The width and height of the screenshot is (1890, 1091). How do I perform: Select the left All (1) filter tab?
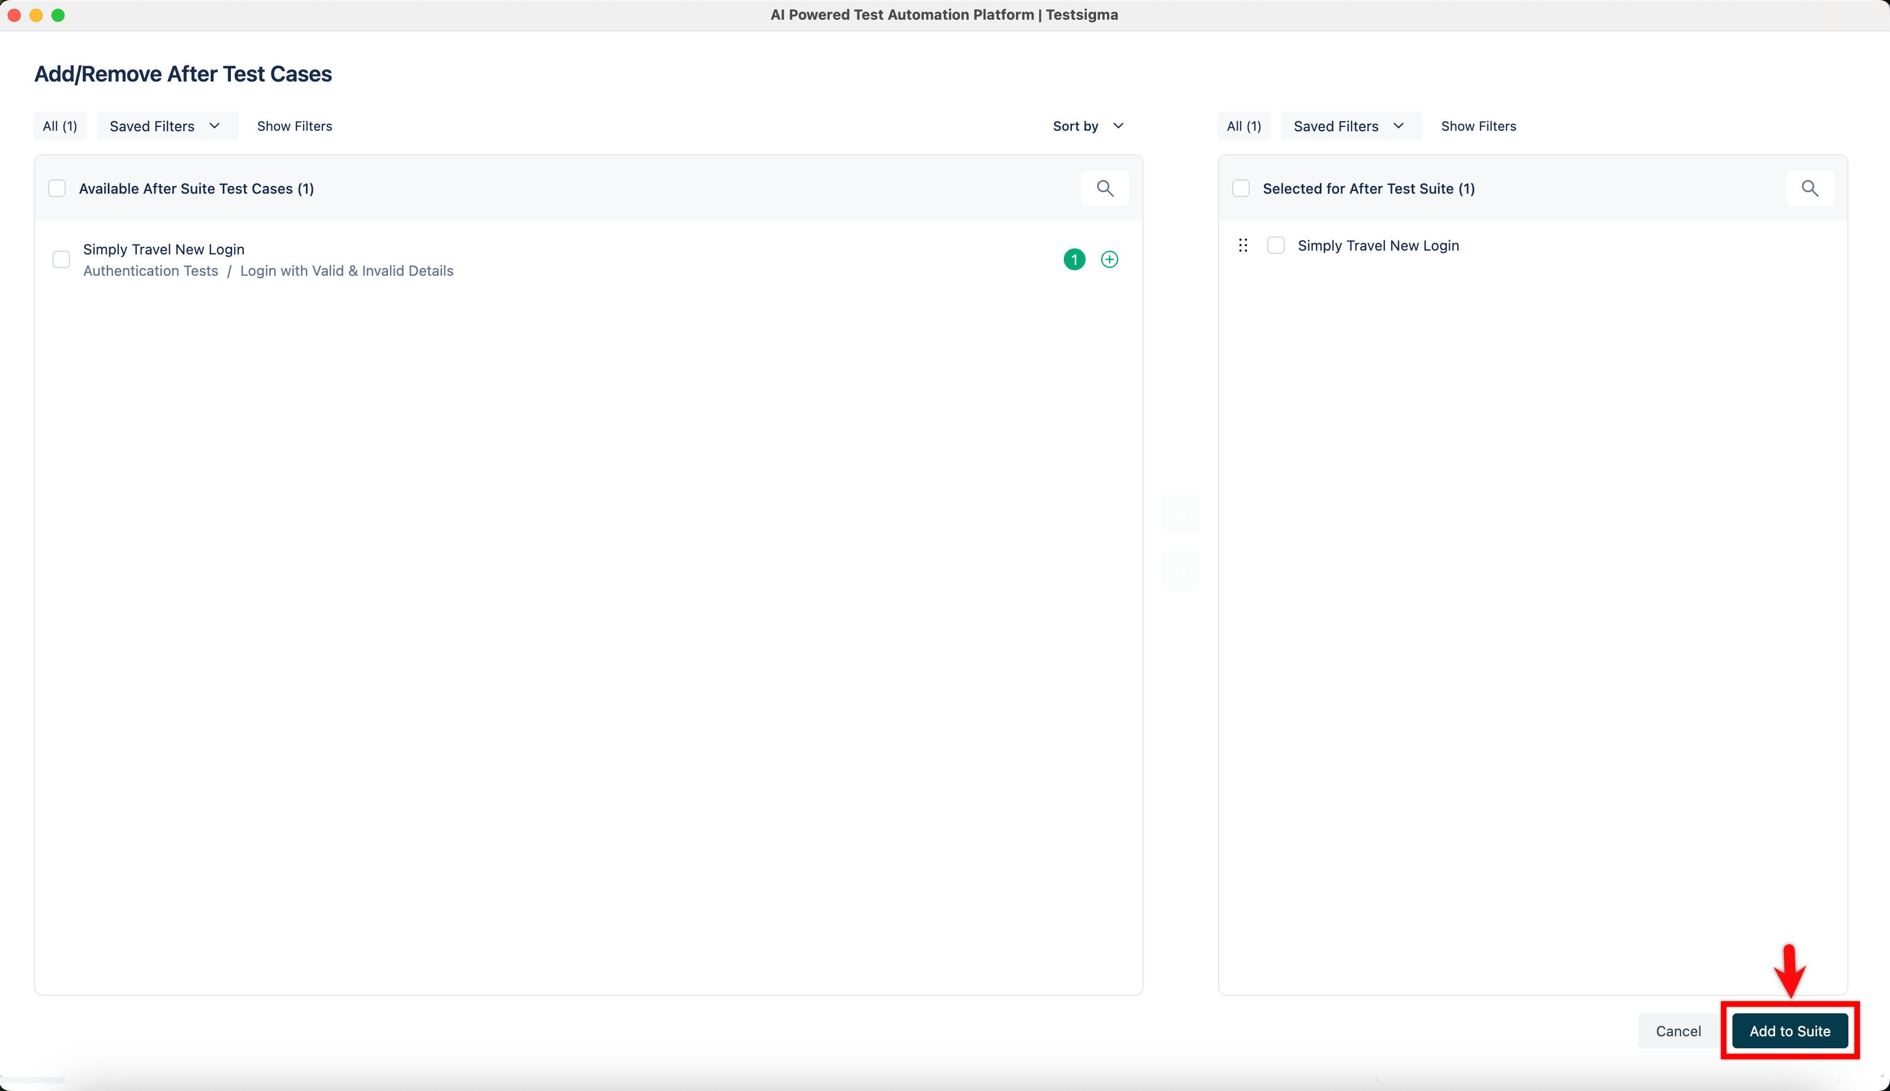(x=60, y=126)
